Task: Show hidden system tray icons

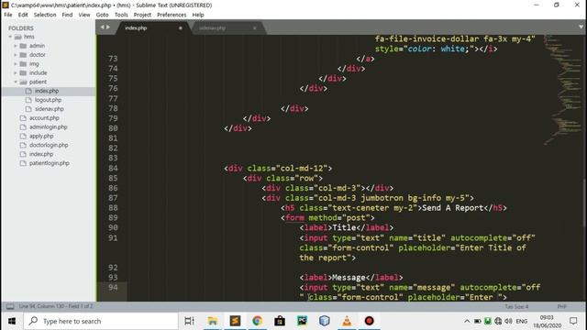Action: point(467,321)
